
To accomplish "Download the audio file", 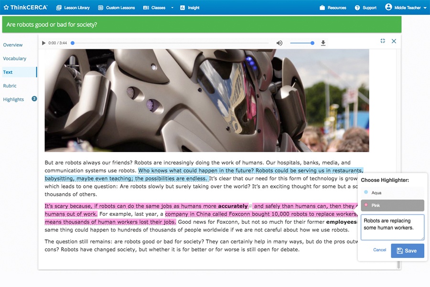I will [x=323, y=43].
